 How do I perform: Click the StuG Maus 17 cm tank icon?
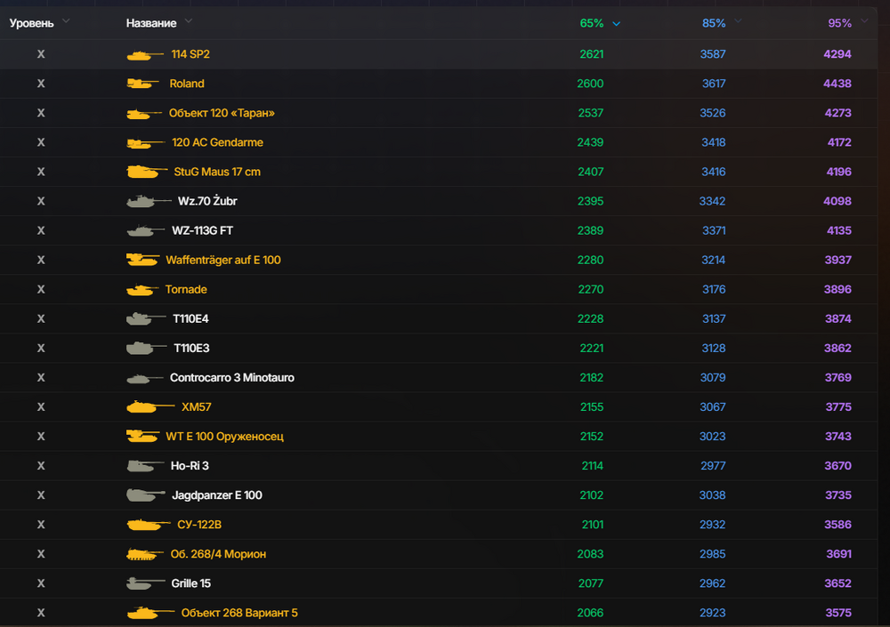pyautogui.click(x=147, y=172)
